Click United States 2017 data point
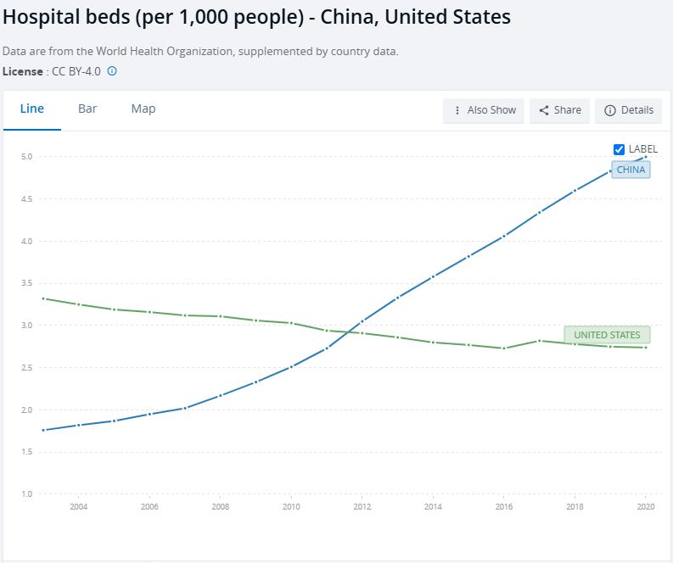 point(540,341)
